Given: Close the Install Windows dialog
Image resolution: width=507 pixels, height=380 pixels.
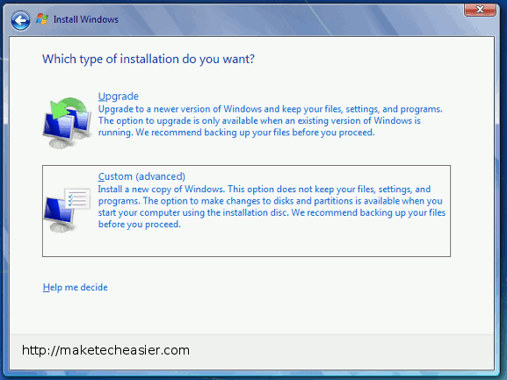Looking at the screenshot, I should point(480,10).
